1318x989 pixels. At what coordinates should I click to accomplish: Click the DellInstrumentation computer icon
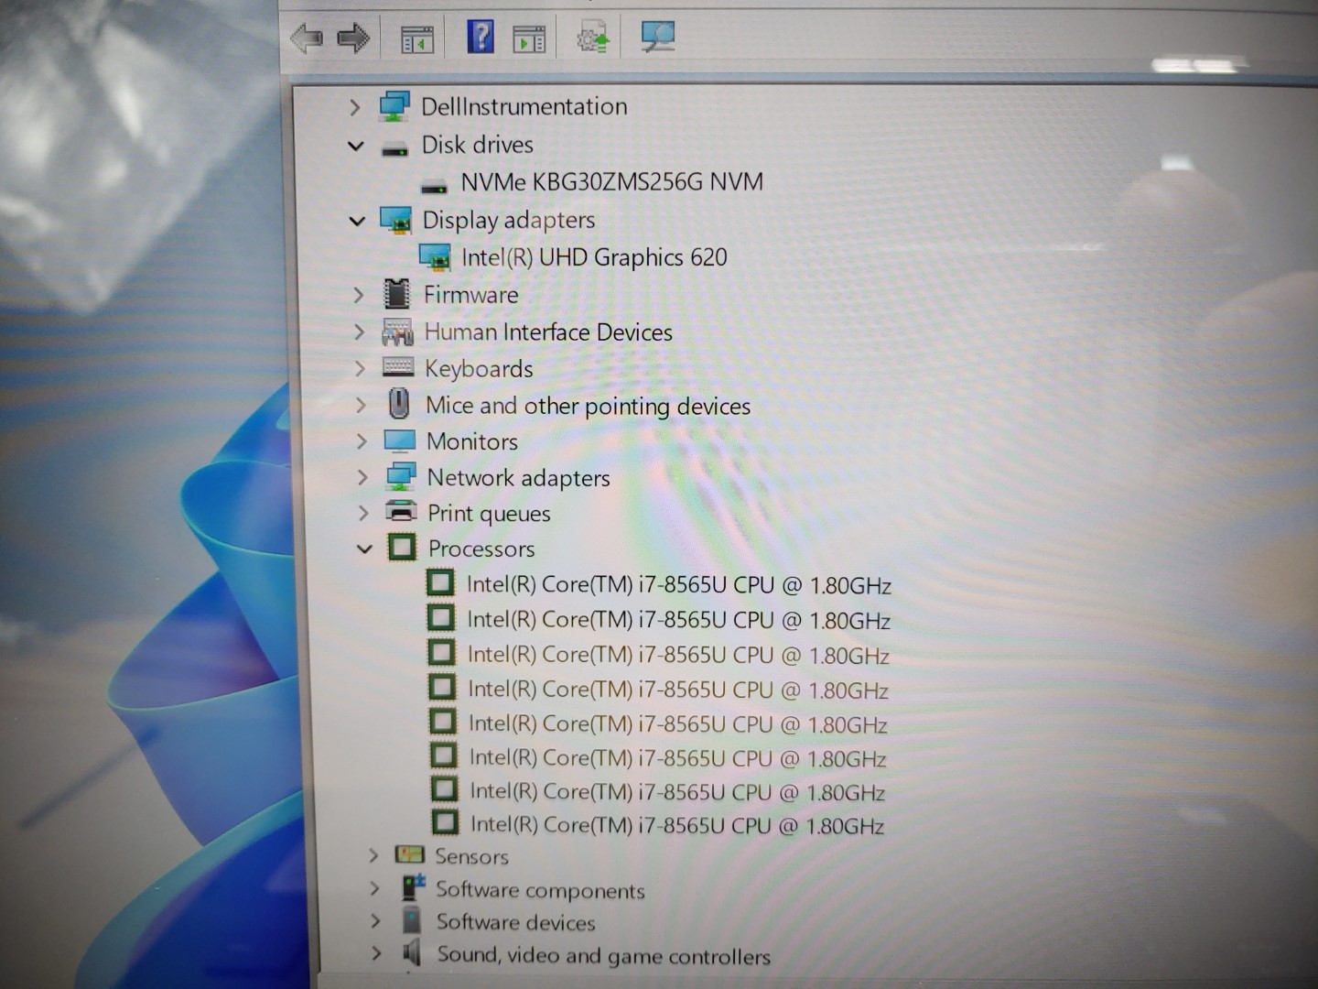(x=394, y=106)
